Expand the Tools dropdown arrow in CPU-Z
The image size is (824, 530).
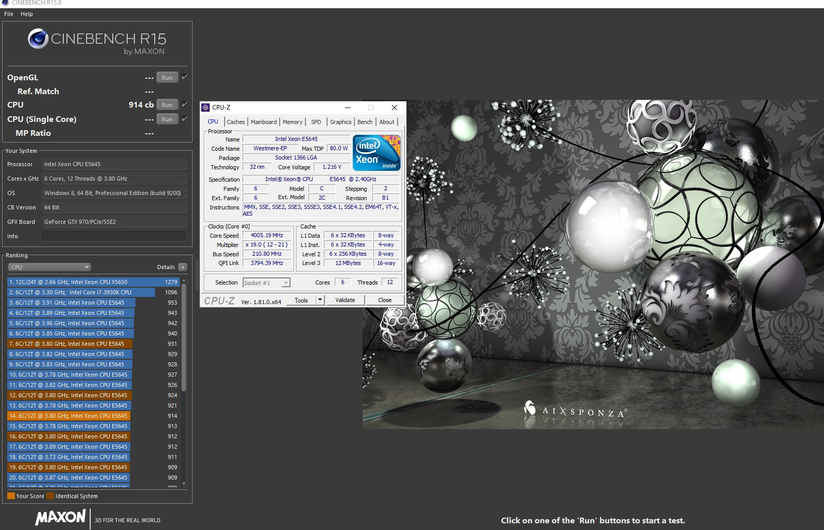[x=320, y=300]
